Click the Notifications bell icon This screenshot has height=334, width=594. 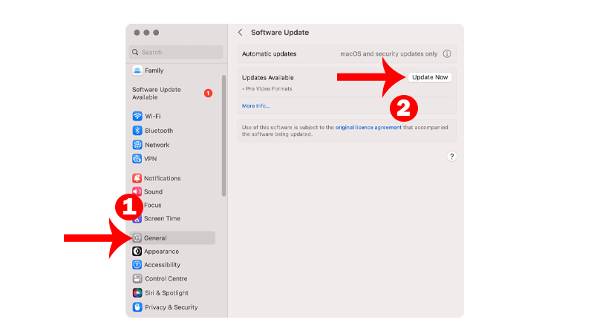137,178
